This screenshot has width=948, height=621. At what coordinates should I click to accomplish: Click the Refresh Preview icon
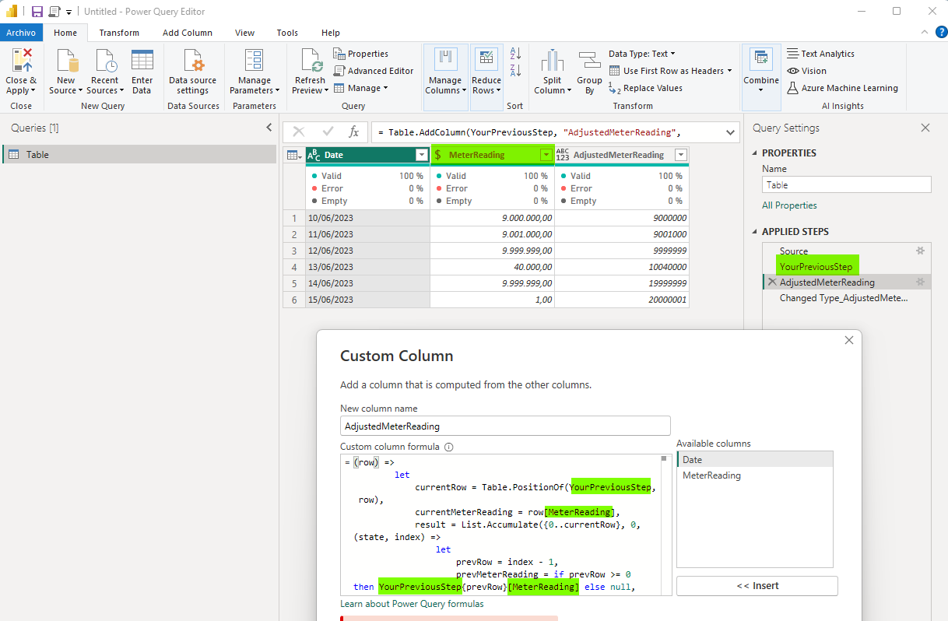(x=311, y=61)
